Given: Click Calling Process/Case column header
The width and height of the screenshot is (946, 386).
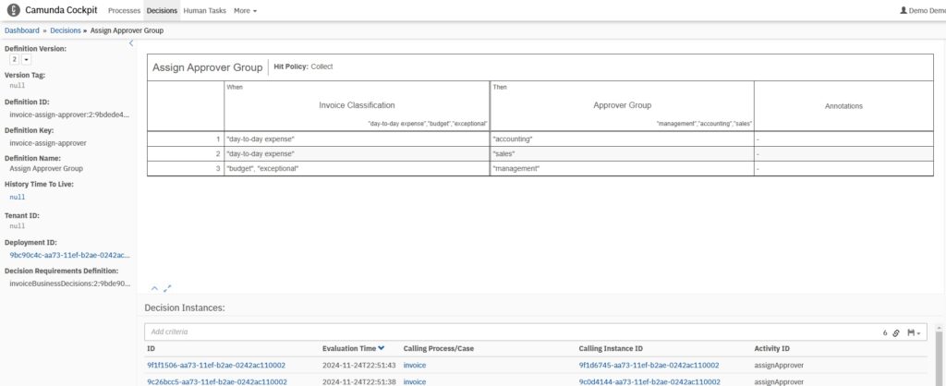Looking at the screenshot, I should tap(439, 349).
